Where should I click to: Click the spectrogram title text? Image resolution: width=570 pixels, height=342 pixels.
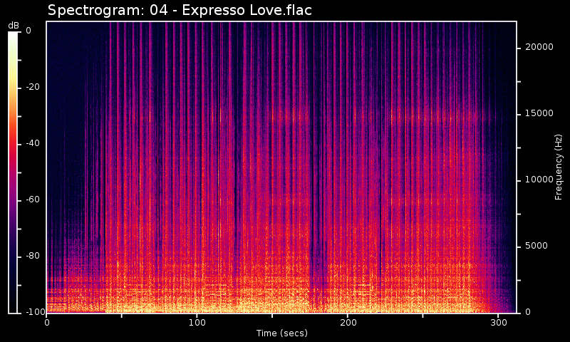pyautogui.click(x=179, y=11)
